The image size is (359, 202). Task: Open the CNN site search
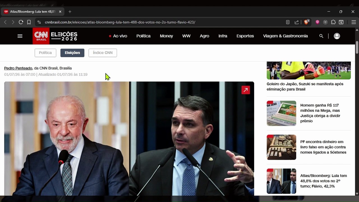pos(321,36)
